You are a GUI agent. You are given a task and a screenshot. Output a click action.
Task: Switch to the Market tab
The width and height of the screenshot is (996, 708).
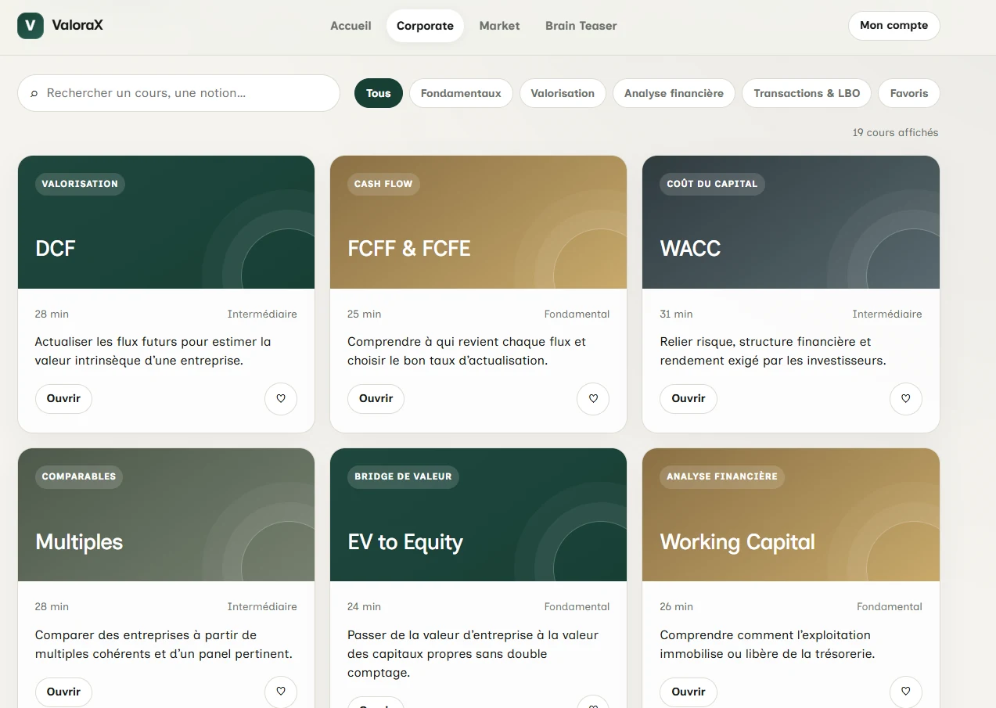[x=499, y=26]
